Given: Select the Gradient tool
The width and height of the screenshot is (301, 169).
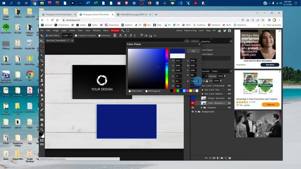Looking at the screenshot, I should coord(42,90).
